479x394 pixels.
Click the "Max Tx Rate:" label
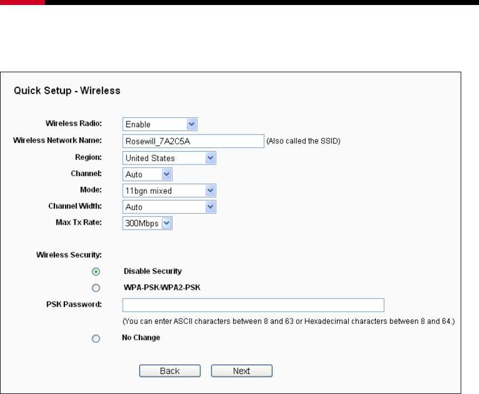point(79,222)
